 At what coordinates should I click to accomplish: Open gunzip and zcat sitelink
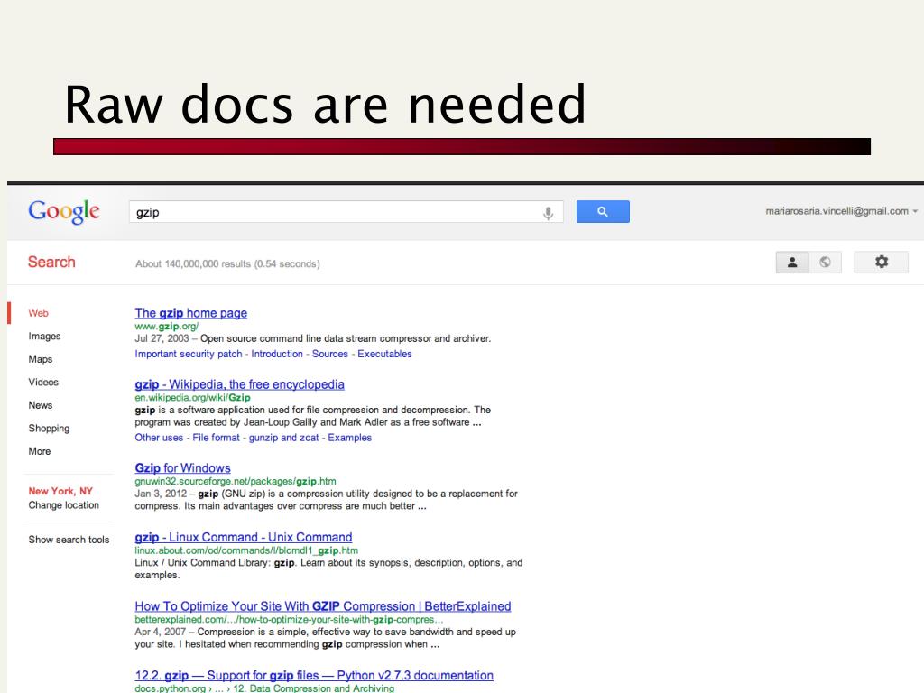tap(283, 438)
